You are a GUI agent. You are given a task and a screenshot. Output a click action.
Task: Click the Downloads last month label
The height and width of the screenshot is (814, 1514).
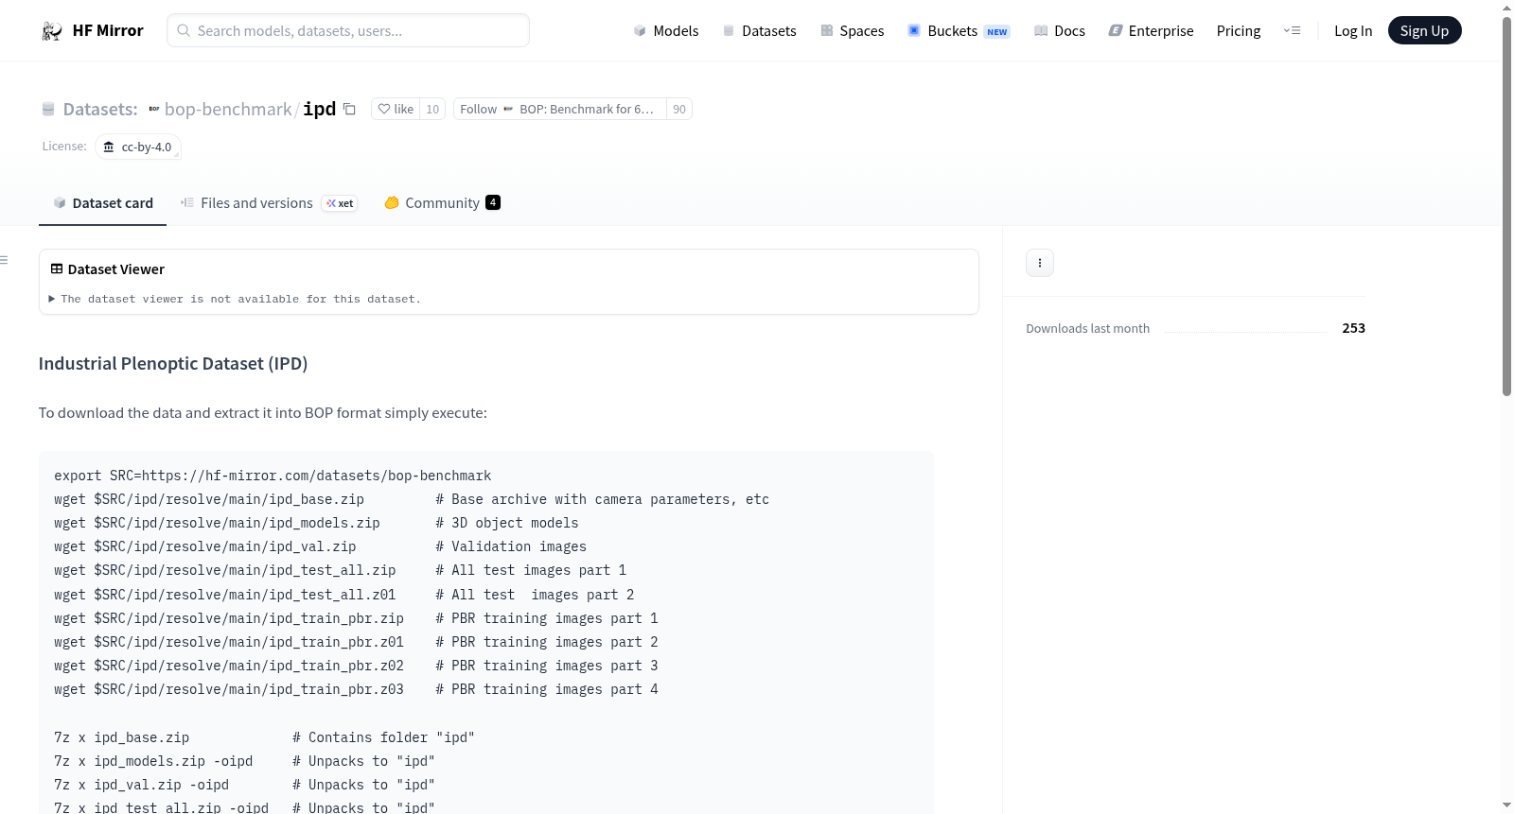click(1088, 329)
